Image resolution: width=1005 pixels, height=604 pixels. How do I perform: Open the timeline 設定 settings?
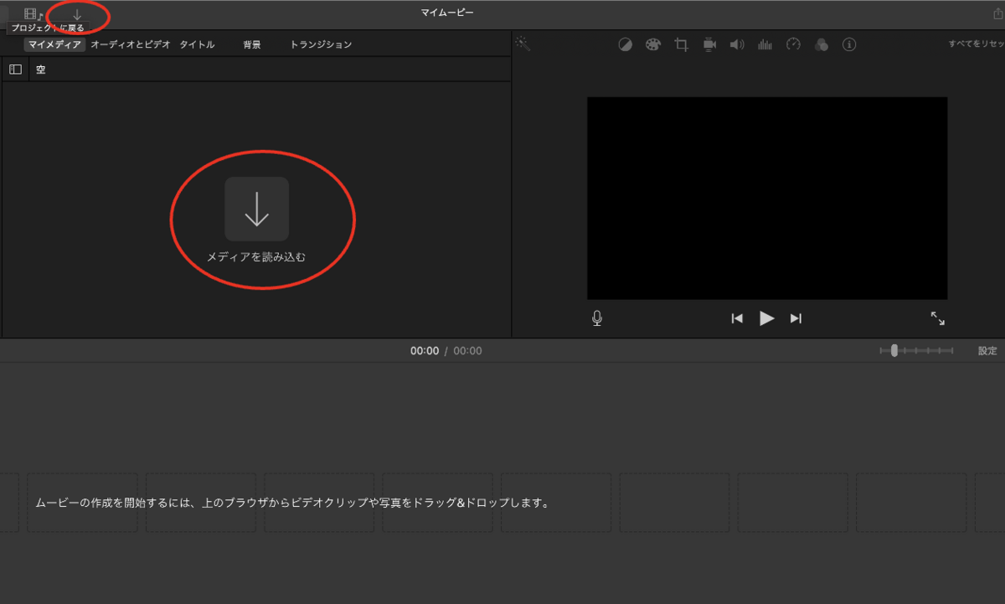[987, 351]
